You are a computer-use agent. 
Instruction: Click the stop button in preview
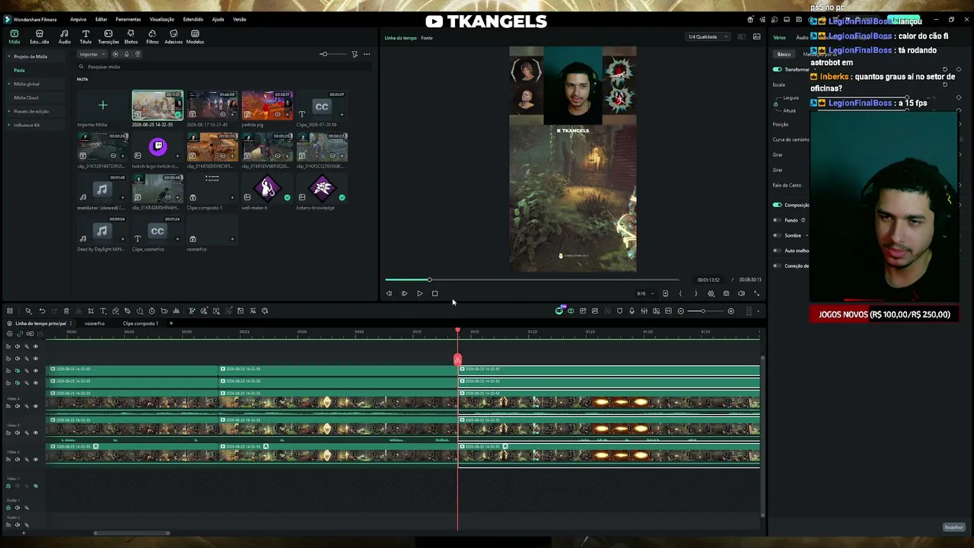pyautogui.click(x=434, y=293)
